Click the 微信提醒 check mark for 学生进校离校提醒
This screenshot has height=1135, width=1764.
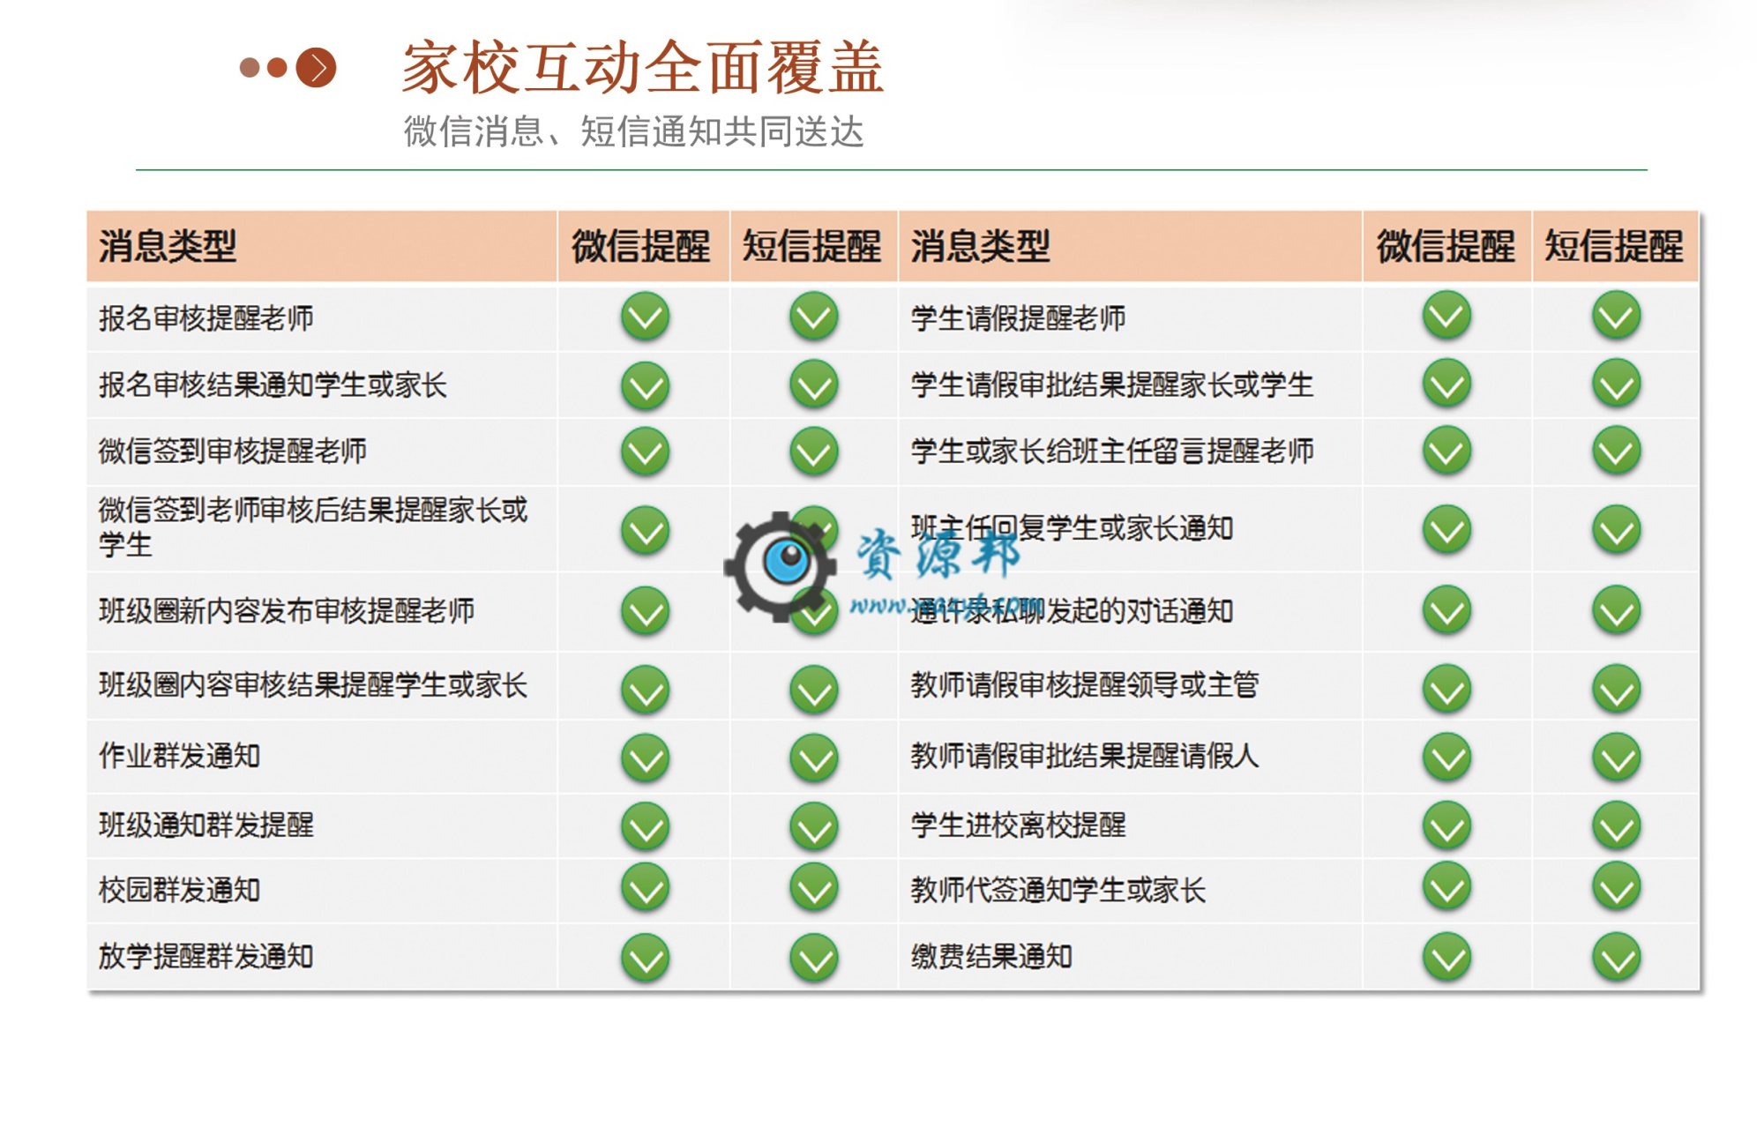click(1447, 825)
